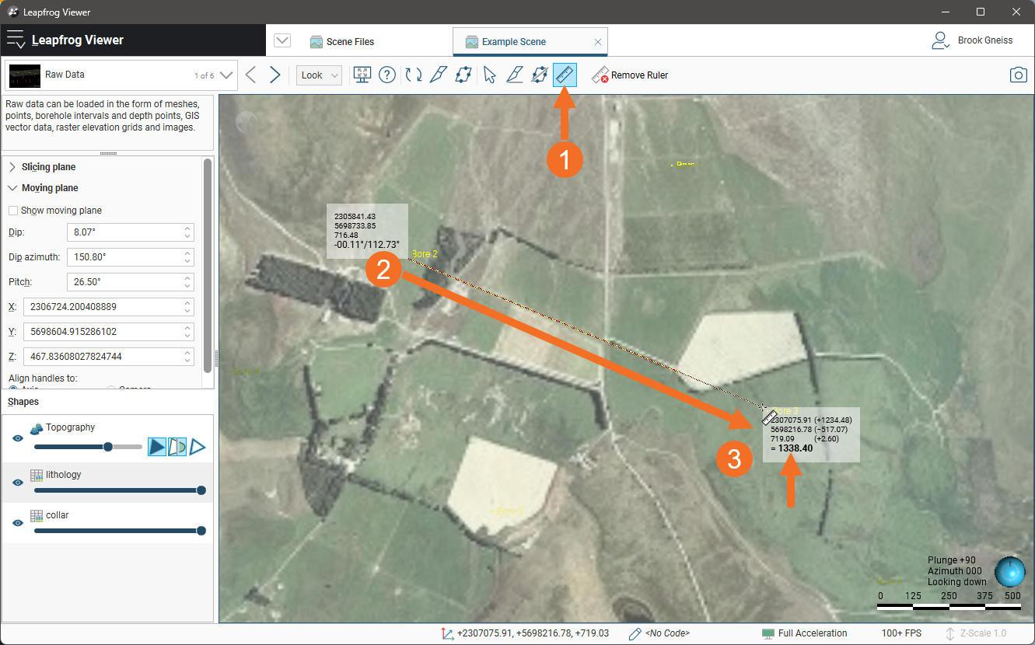1035x645 pixels.
Task: Adjust the X coordinate stepper arrows
Action: click(187, 307)
